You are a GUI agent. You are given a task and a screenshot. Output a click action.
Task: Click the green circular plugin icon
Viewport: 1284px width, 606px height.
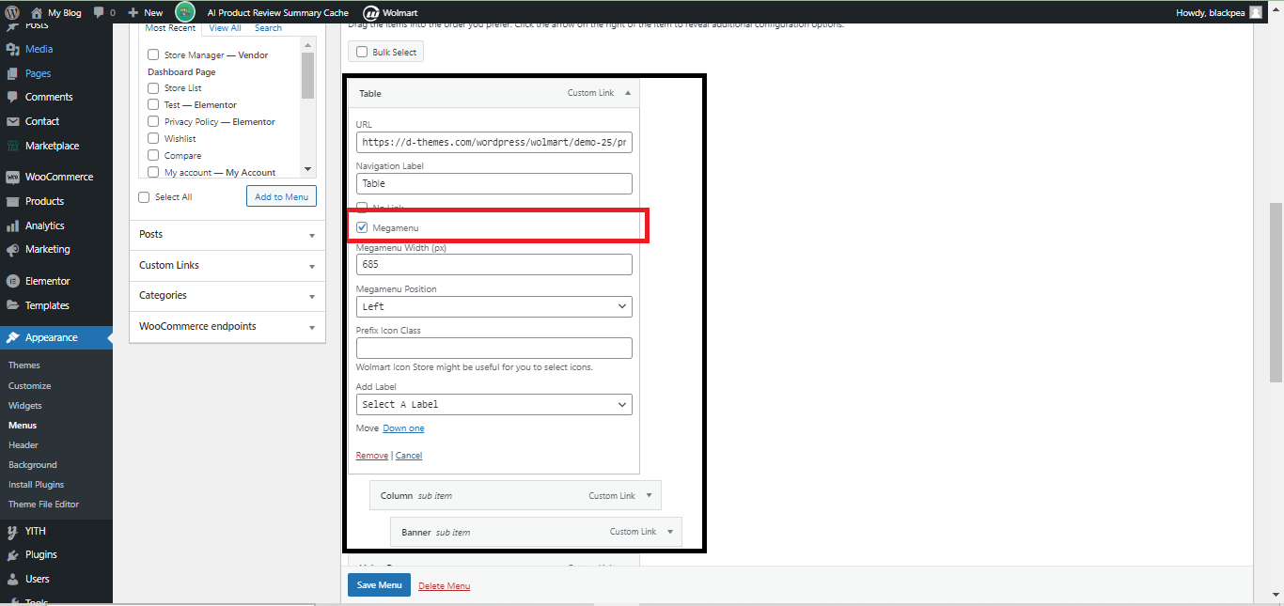185,12
